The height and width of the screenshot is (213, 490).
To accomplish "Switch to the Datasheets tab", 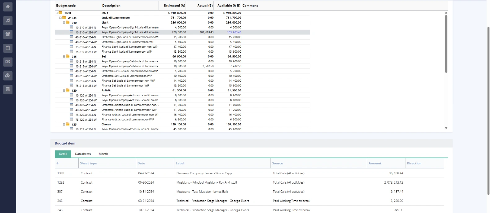I will coord(83,154).
